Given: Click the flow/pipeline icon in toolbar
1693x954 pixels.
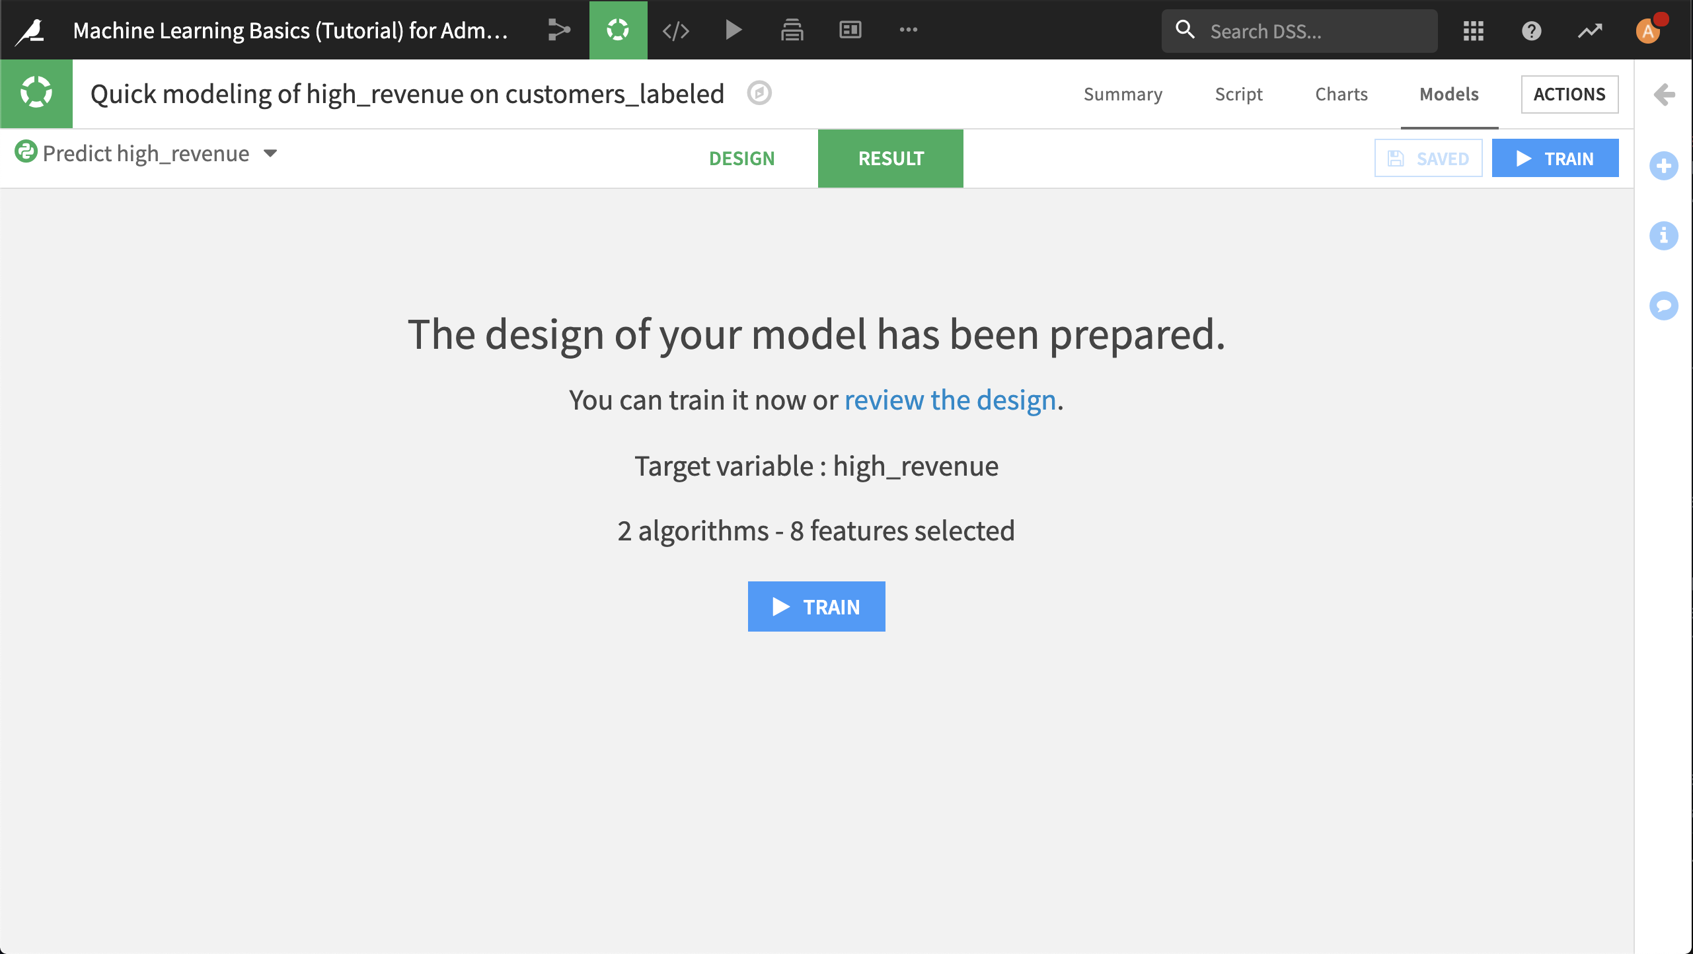Looking at the screenshot, I should pyautogui.click(x=558, y=30).
